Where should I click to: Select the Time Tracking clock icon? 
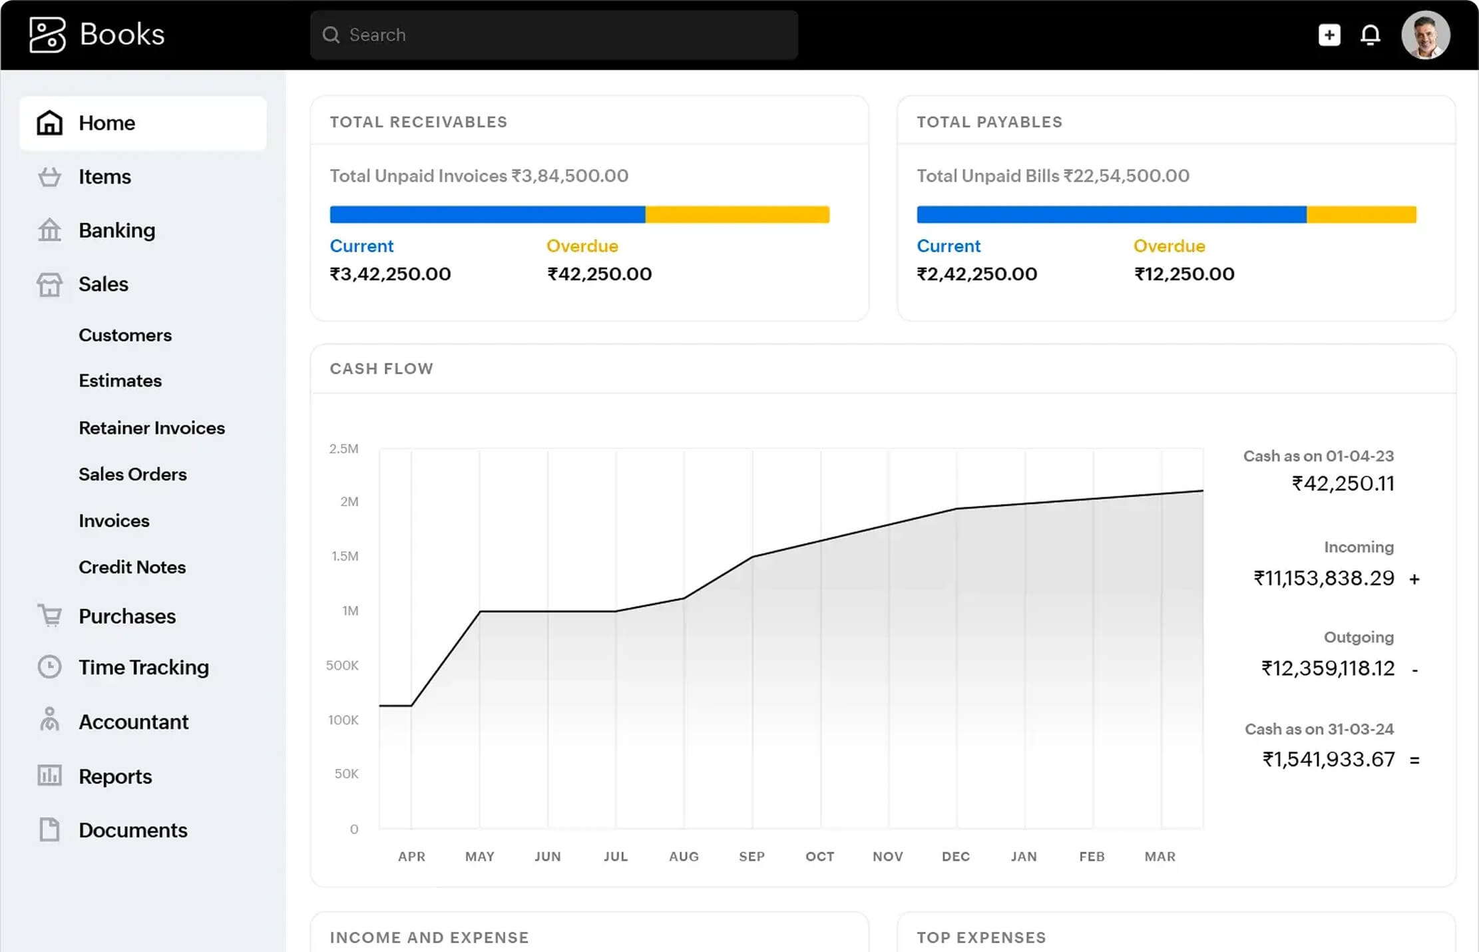pyautogui.click(x=49, y=666)
